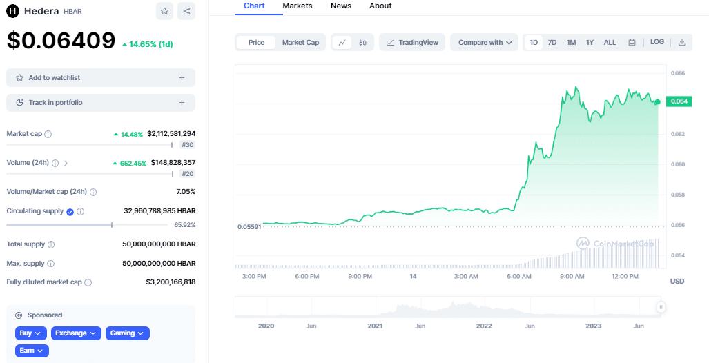Select the line chart icon
The height and width of the screenshot is (363, 709).
point(342,43)
